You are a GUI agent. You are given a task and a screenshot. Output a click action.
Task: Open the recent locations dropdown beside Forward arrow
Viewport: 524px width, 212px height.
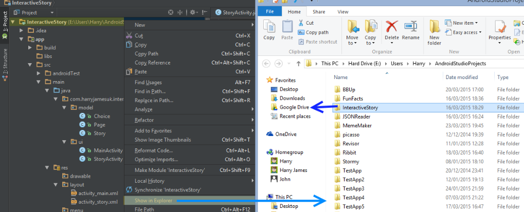(288, 63)
